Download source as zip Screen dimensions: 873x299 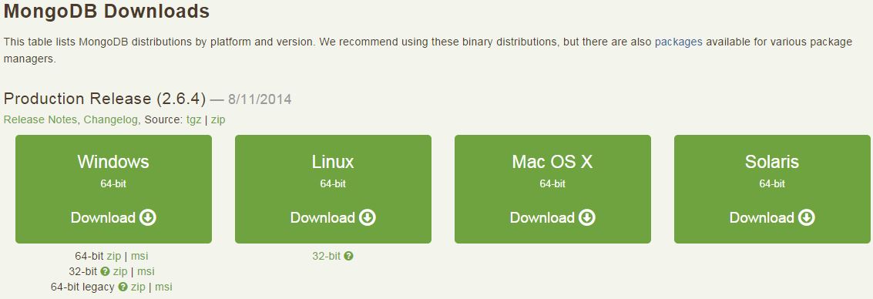click(x=218, y=119)
